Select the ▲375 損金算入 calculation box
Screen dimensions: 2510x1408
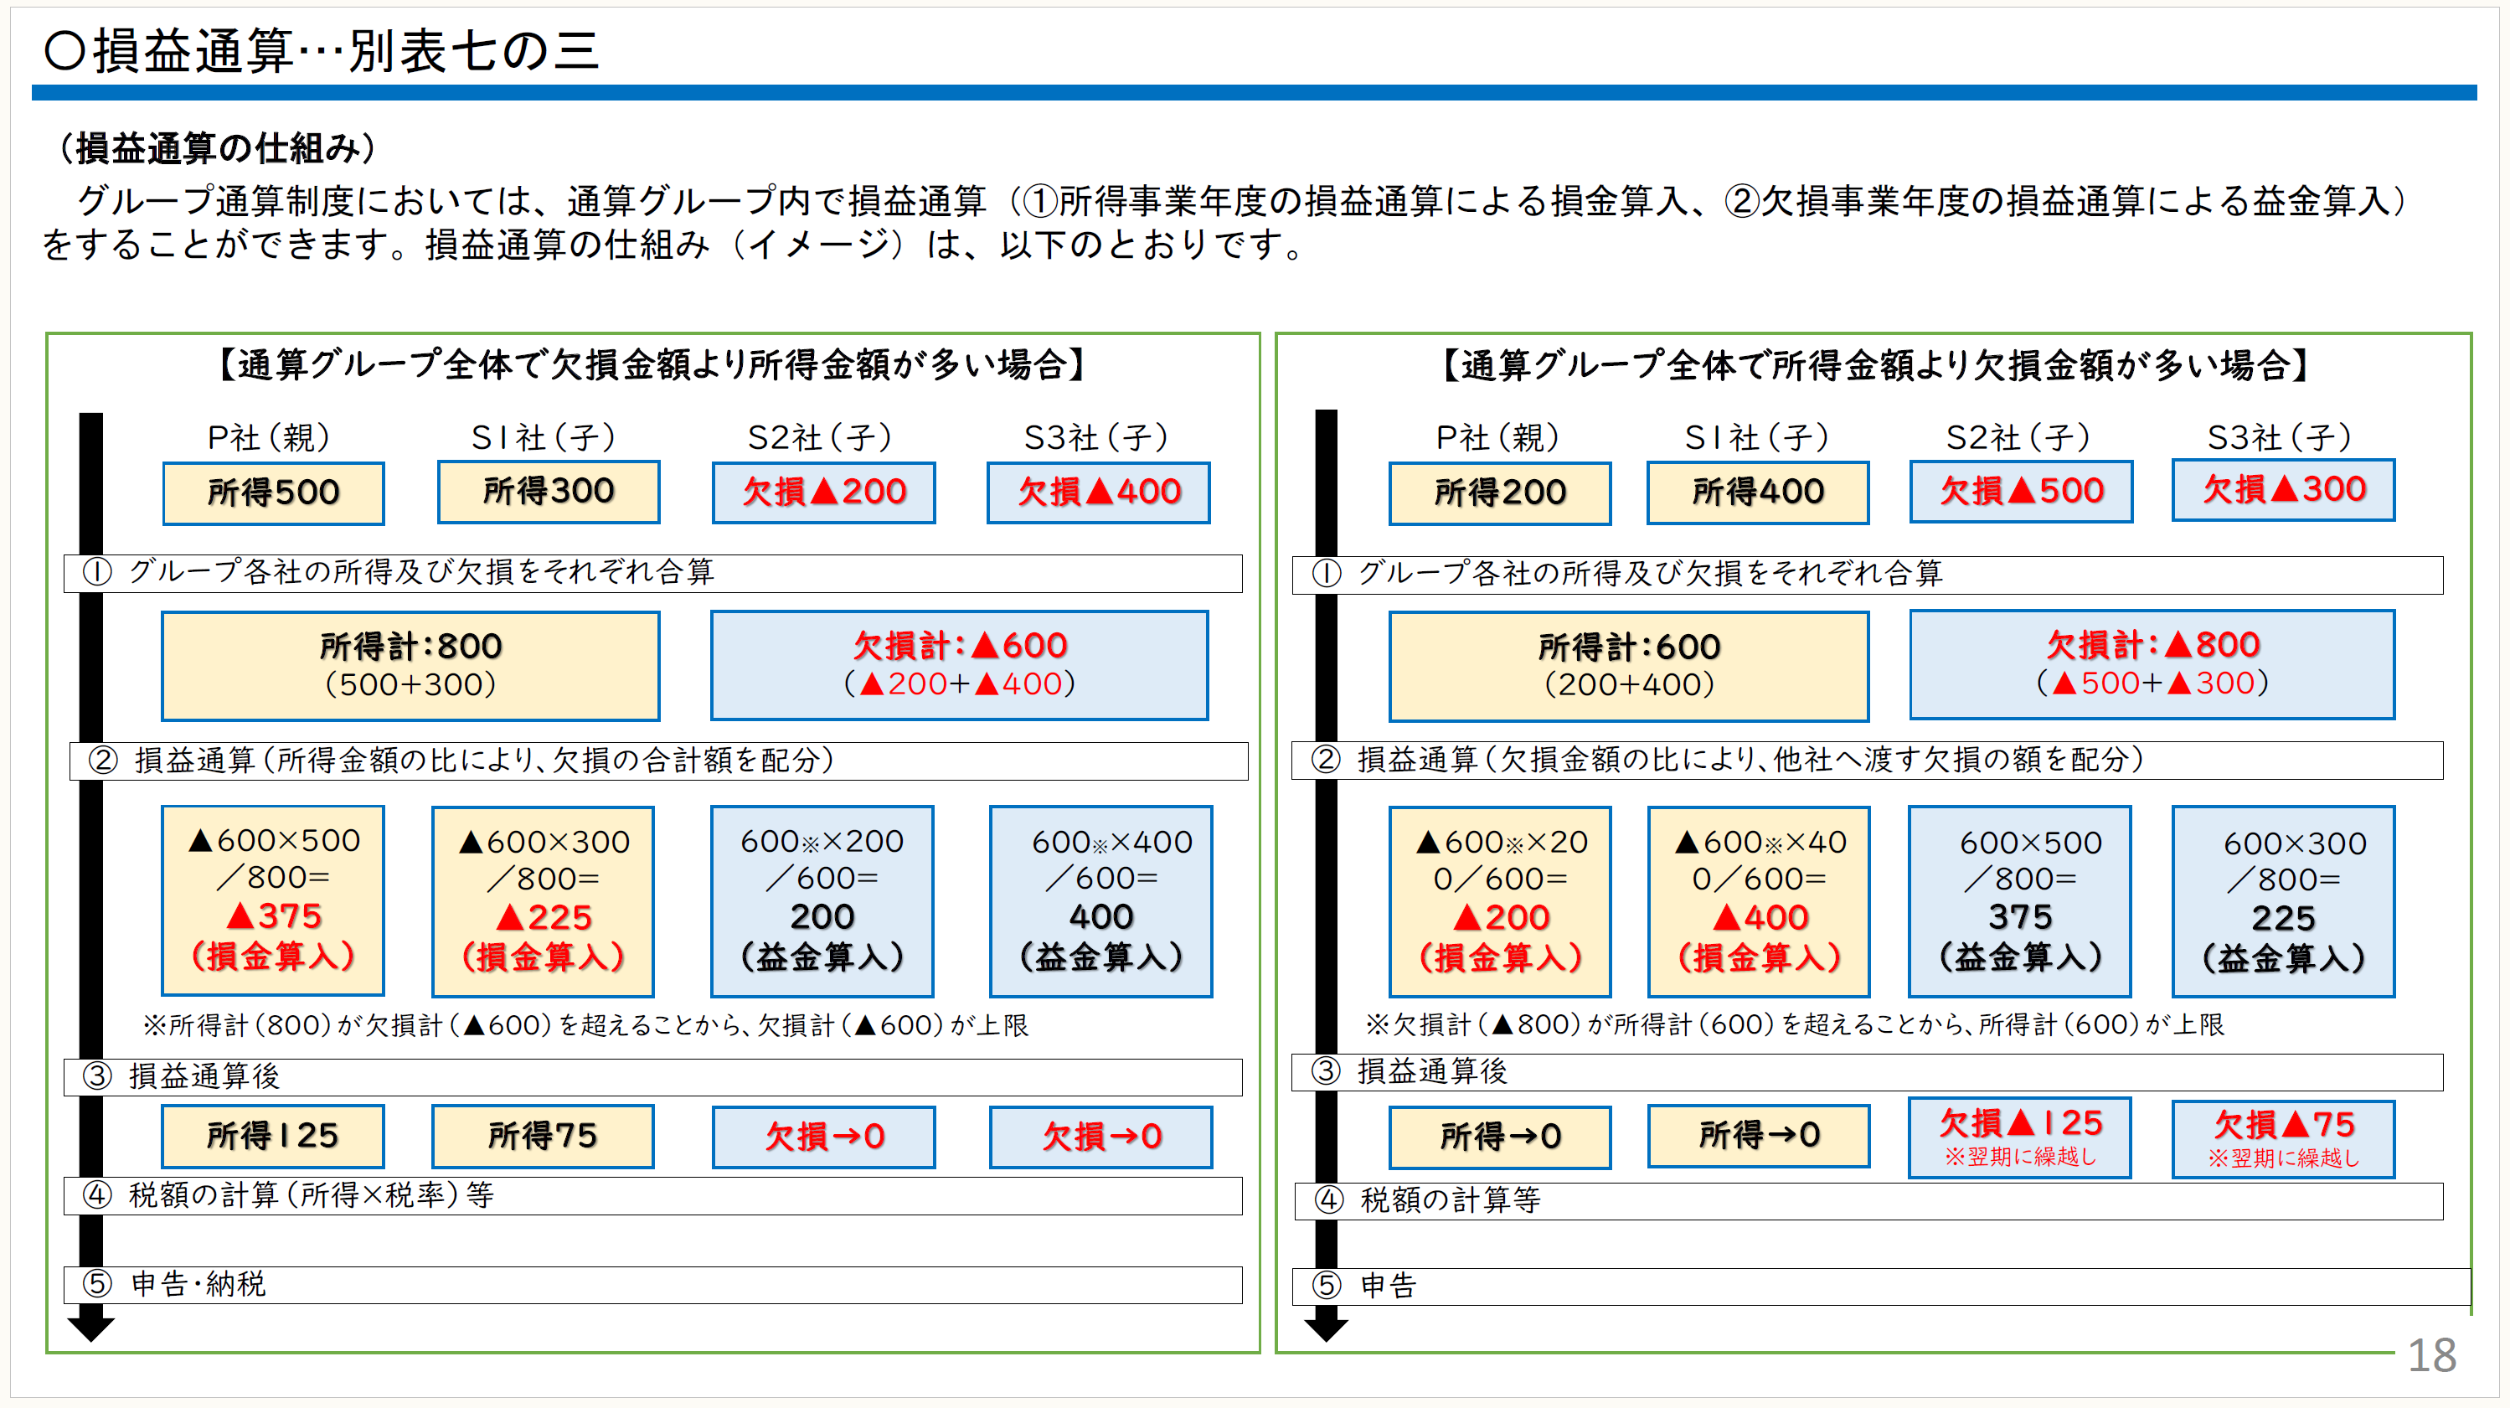[273, 900]
